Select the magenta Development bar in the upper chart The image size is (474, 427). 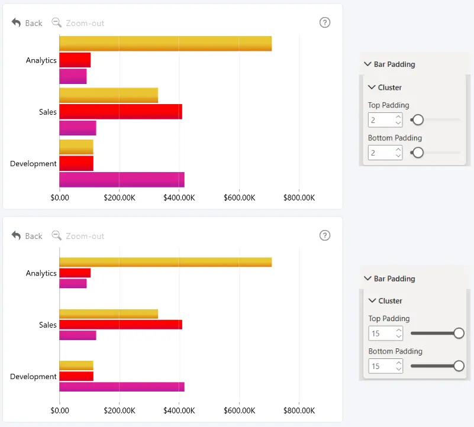[122, 180]
